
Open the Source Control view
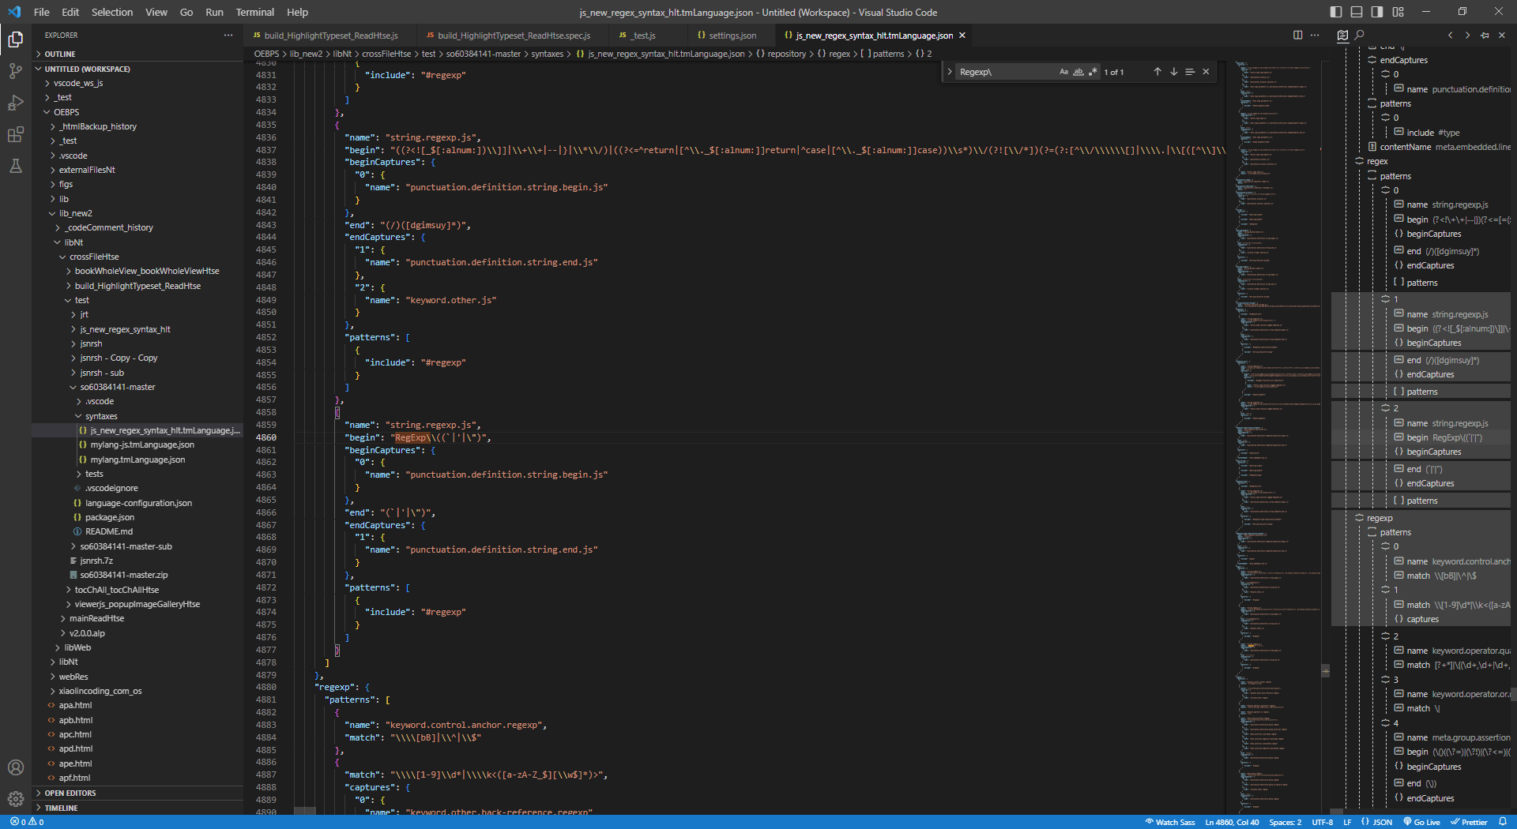pyautogui.click(x=16, y=71)
